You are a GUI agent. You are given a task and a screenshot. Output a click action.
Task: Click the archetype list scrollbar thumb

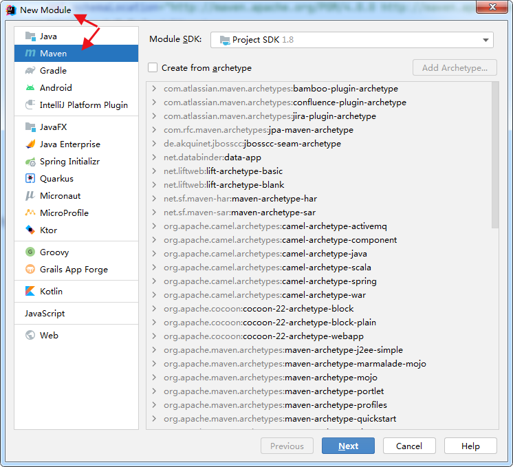click(495, 155)
